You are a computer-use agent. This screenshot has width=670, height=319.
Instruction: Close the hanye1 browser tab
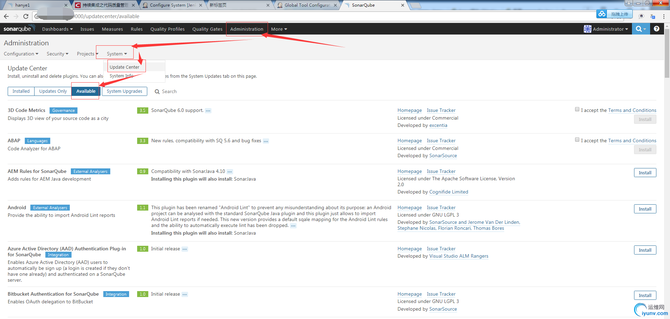[66, 5]
